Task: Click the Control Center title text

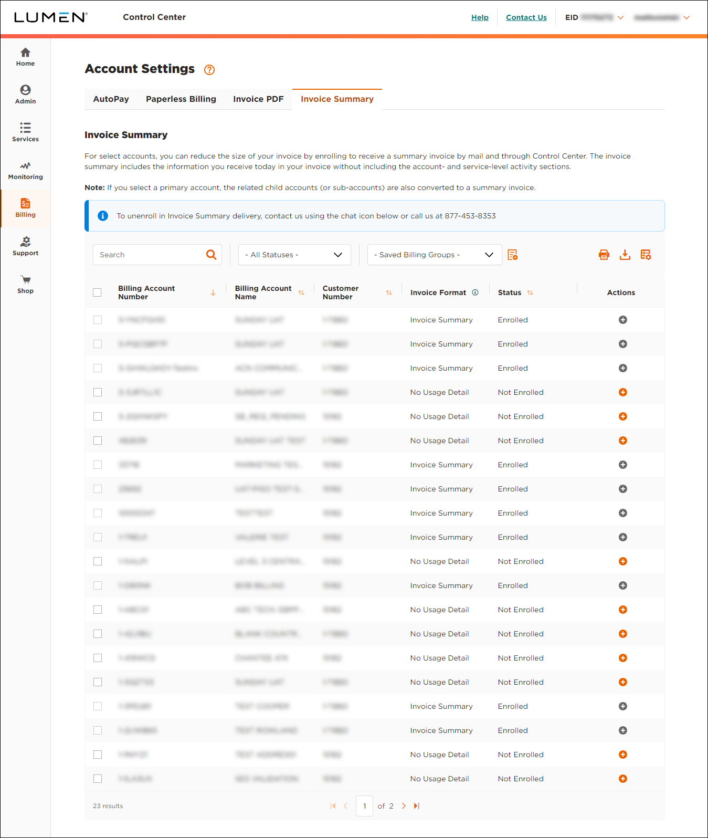Action: click(x=154, y=17)
